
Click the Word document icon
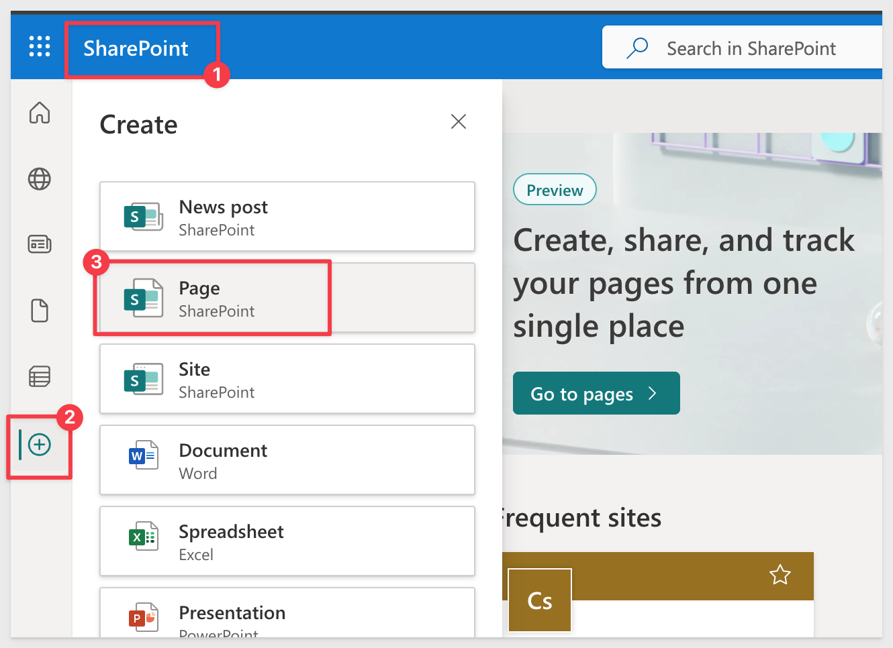tap(144, 455)
